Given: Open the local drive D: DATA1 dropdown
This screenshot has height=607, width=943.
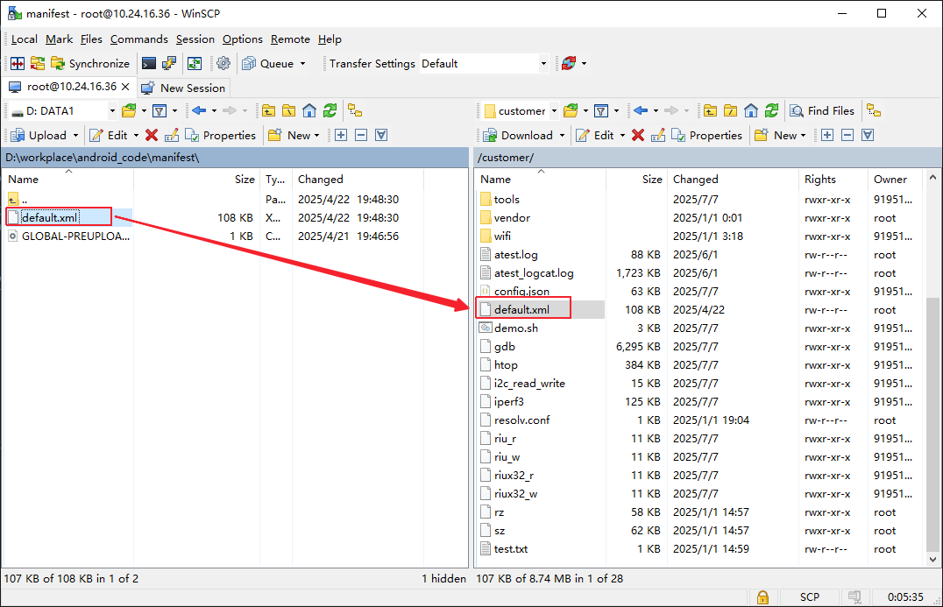Looking at the screenshot, I should click(x=110, y=110).
